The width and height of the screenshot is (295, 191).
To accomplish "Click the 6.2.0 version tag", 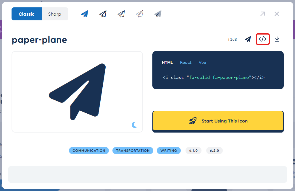I will pos(215,151).
